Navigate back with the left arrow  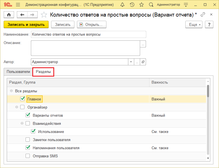point(22,15)
